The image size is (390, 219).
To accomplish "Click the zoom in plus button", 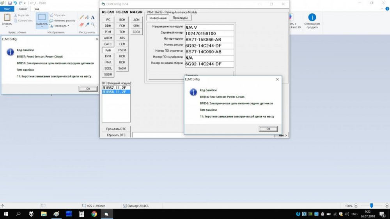I will 387,206.
